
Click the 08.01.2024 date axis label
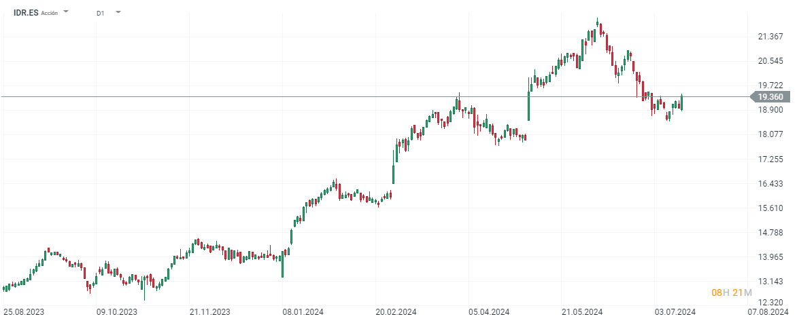tap(303, 312)
